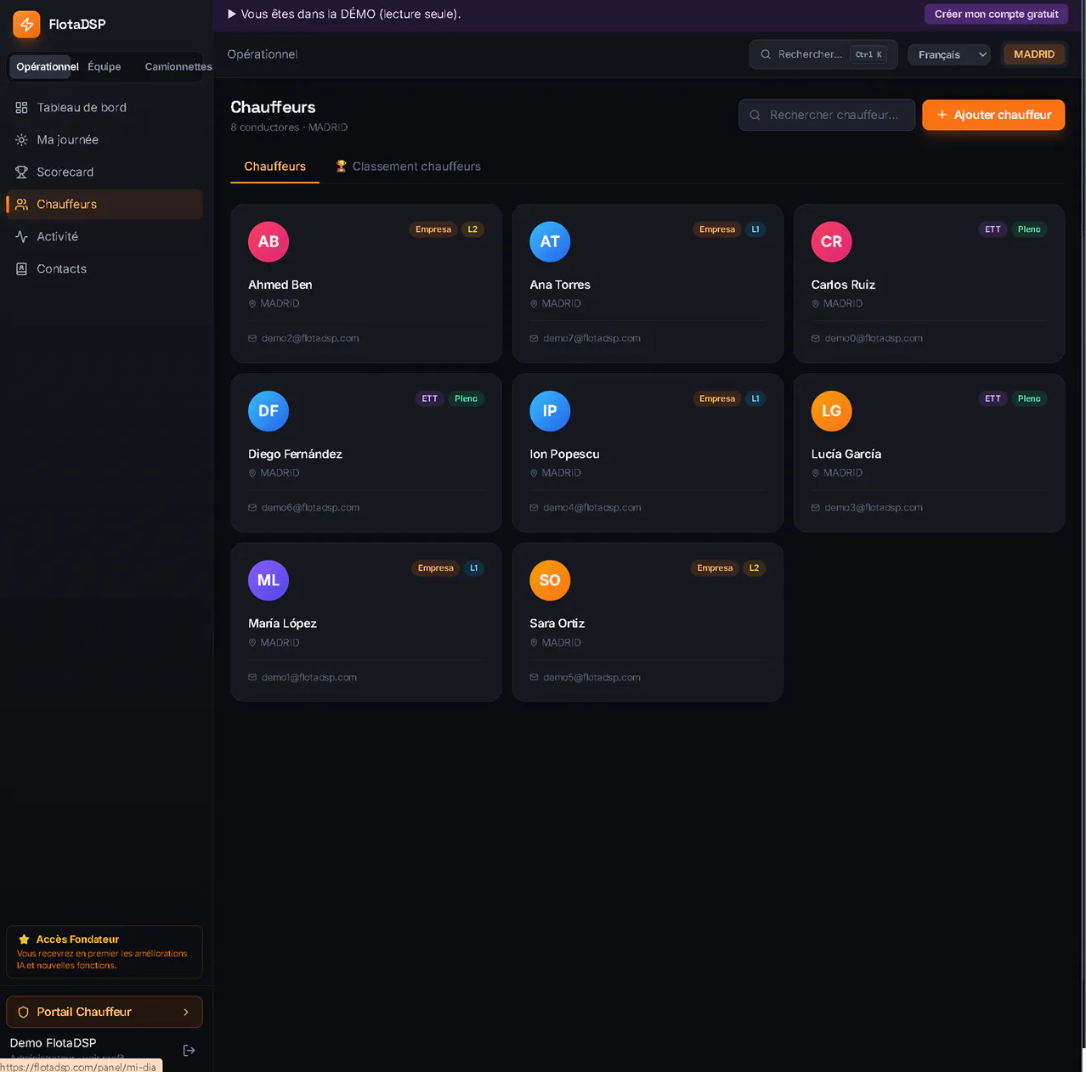Click the magnifier icon in Rechercher chauffeur field
The image size is (1086, 1072).
pyautogui.click(x=755, y=116)
